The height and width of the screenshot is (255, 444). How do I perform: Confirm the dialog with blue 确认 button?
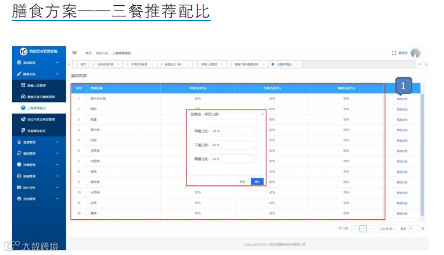click(x=257, y=182)
